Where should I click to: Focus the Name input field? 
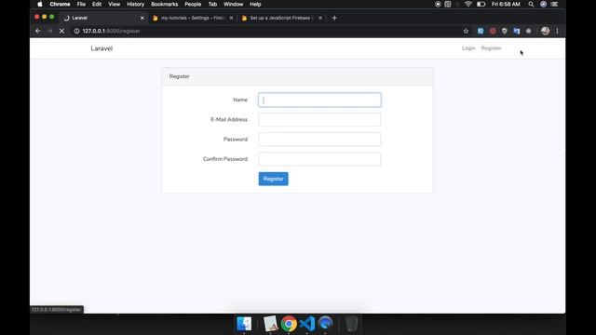[x=319, y=100]
